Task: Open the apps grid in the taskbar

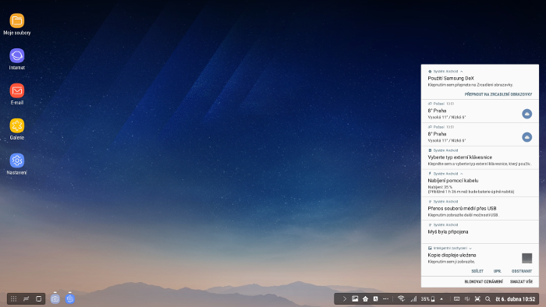Action: (13, 298)
